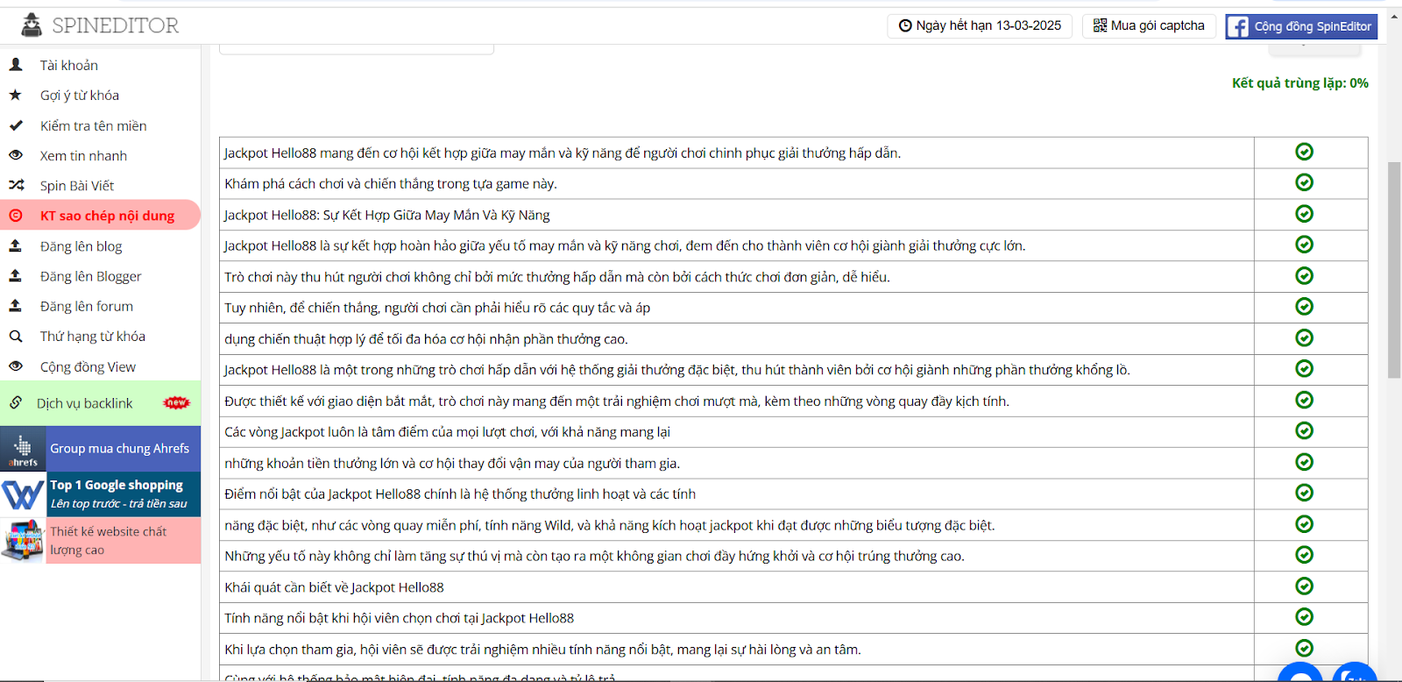This screenshot has height=682, width=1402.
Task: Click green check for 'Sự Kết Hợp Giữa' row
Action: point(1305,214)
